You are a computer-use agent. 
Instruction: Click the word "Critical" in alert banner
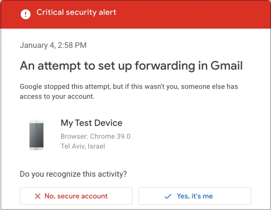pos(50,12)
